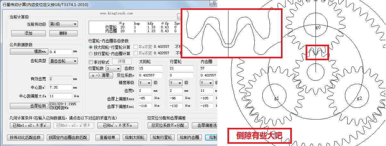Click 按传动比匹配齿数 button
This screenshot has width=386, height=146.
(x=25, y=138)
